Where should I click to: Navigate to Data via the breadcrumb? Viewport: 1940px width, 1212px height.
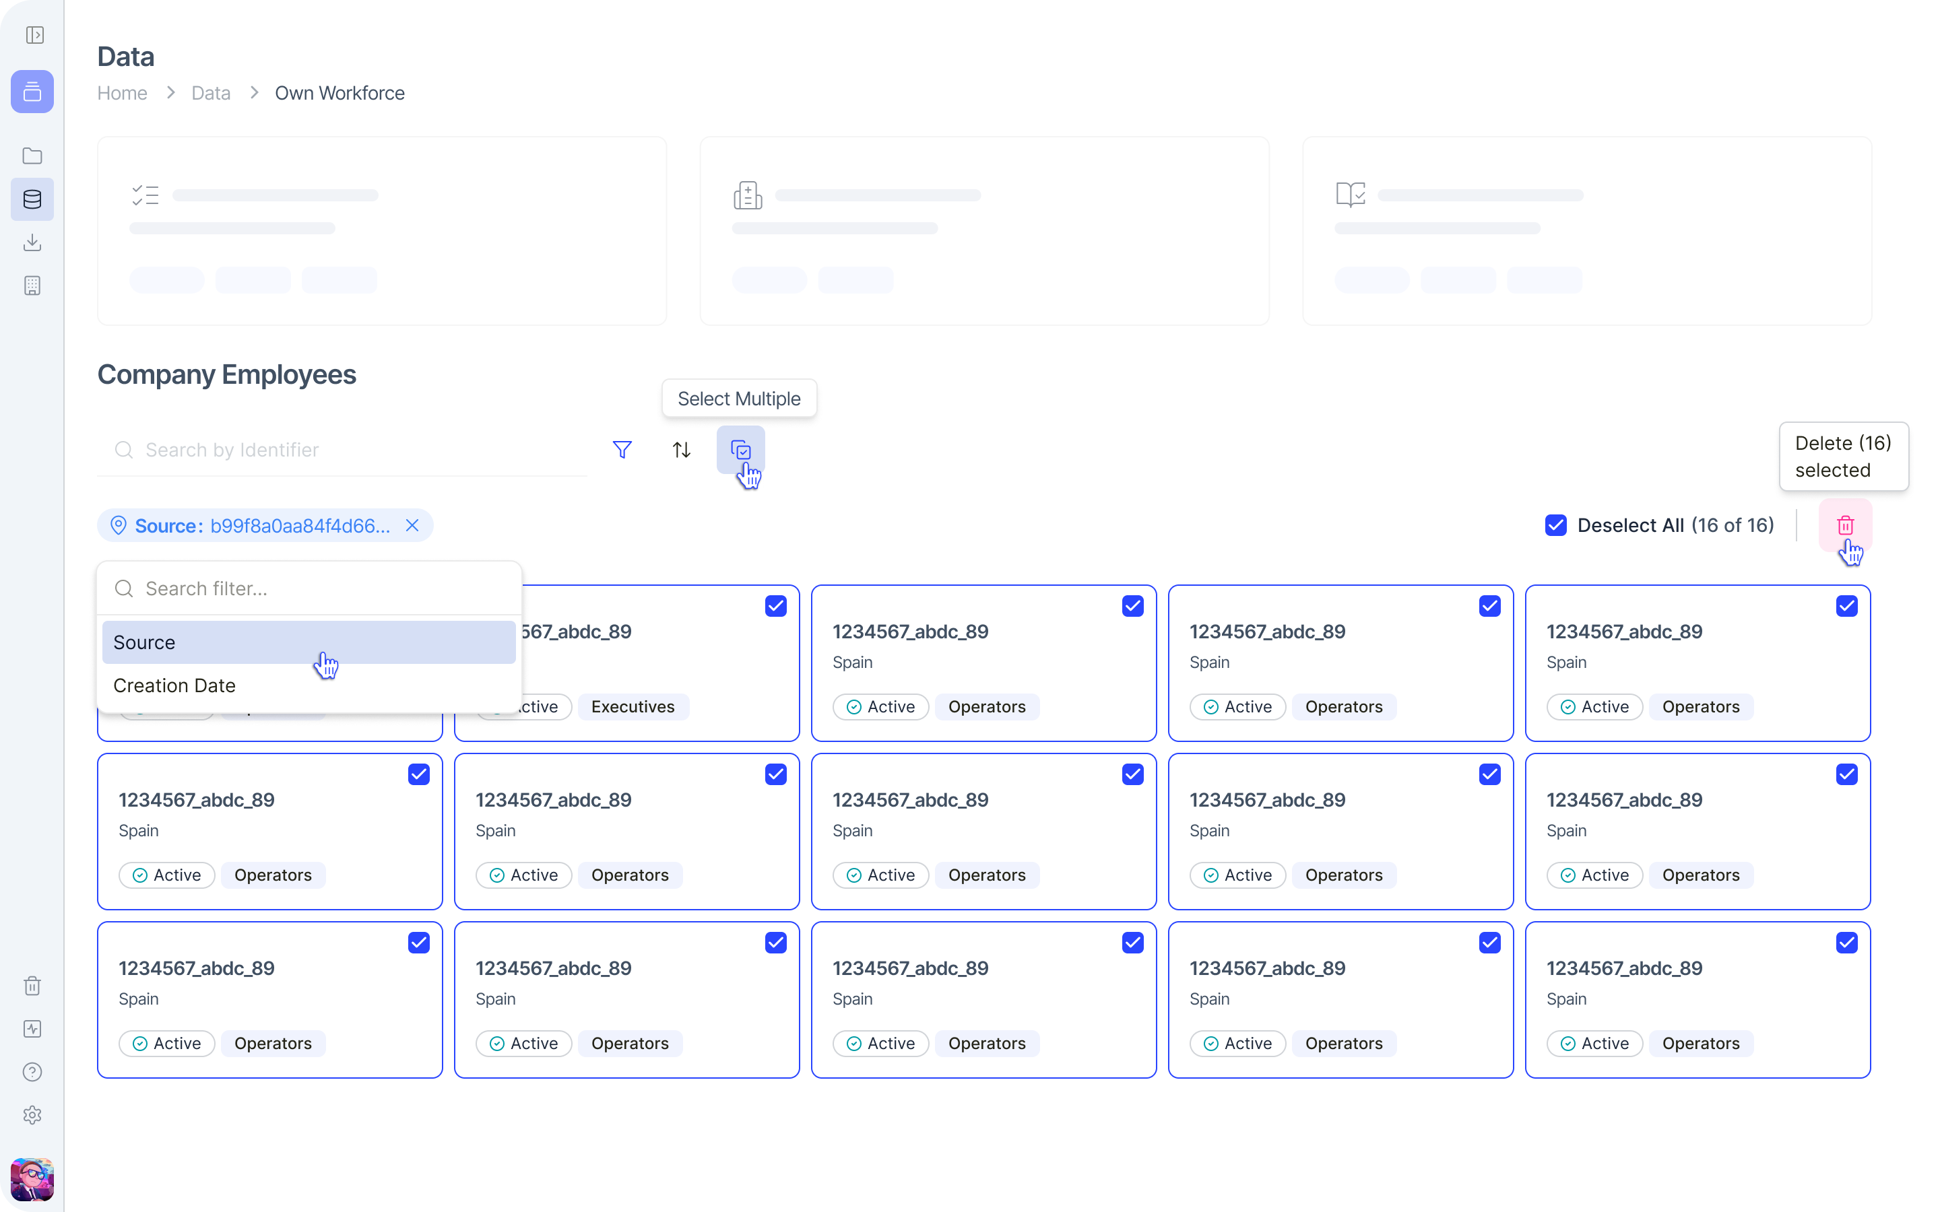210,93
